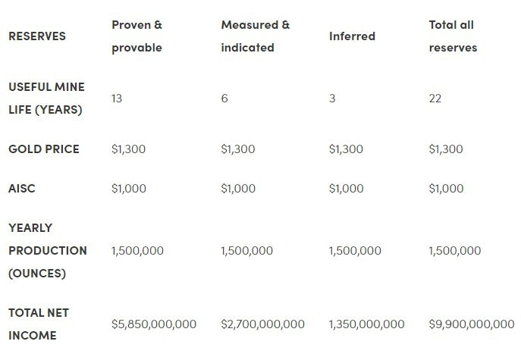
Task: Click the RESERVES header cell
Action: (x=37, y=36)
